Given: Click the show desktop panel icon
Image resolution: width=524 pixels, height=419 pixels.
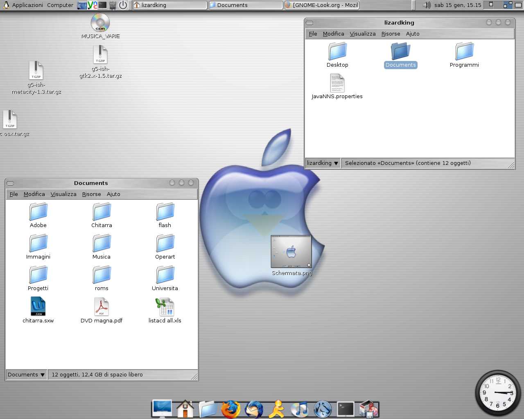Looking at the screenshot, I should tap(82, 5).
